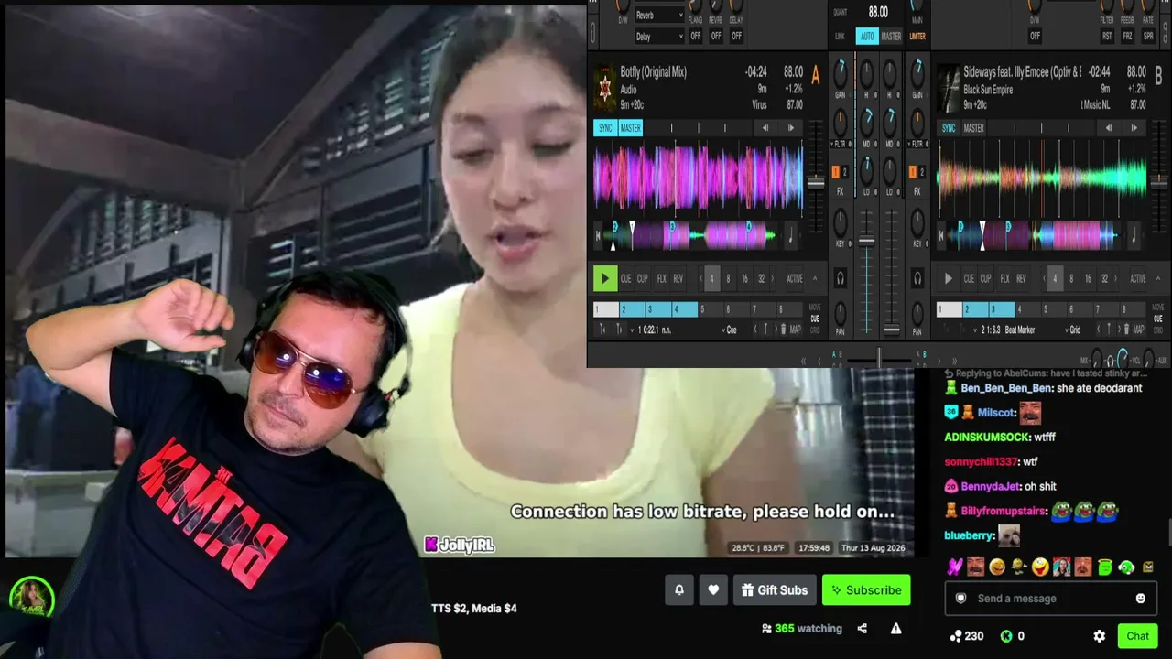Jump to track start on deck B
This screenshot has width=1172, height=659.
942,236
